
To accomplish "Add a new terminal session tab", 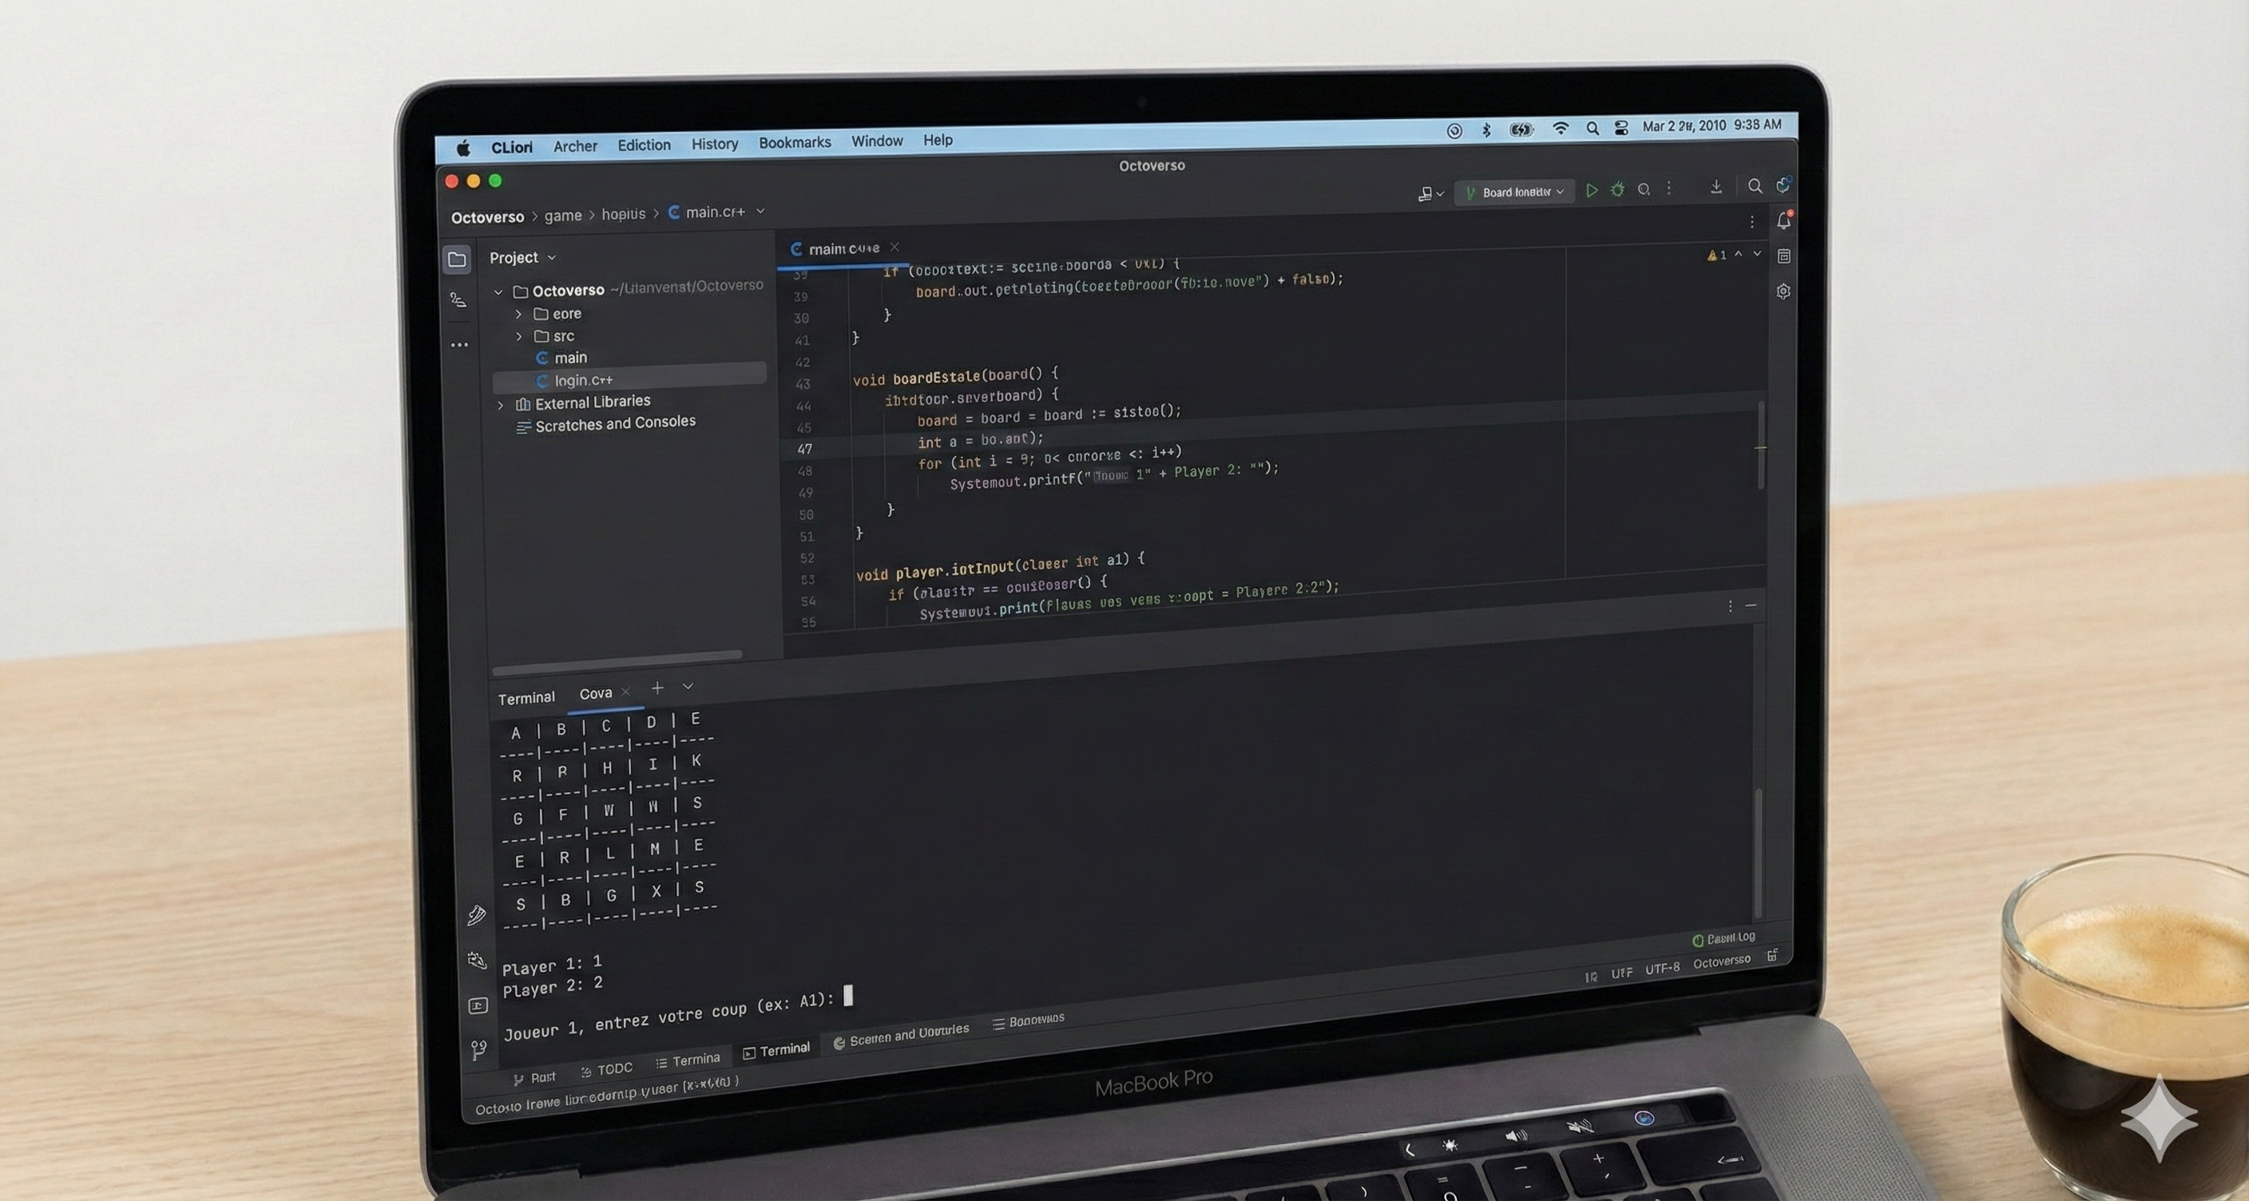I will point(657,688).
